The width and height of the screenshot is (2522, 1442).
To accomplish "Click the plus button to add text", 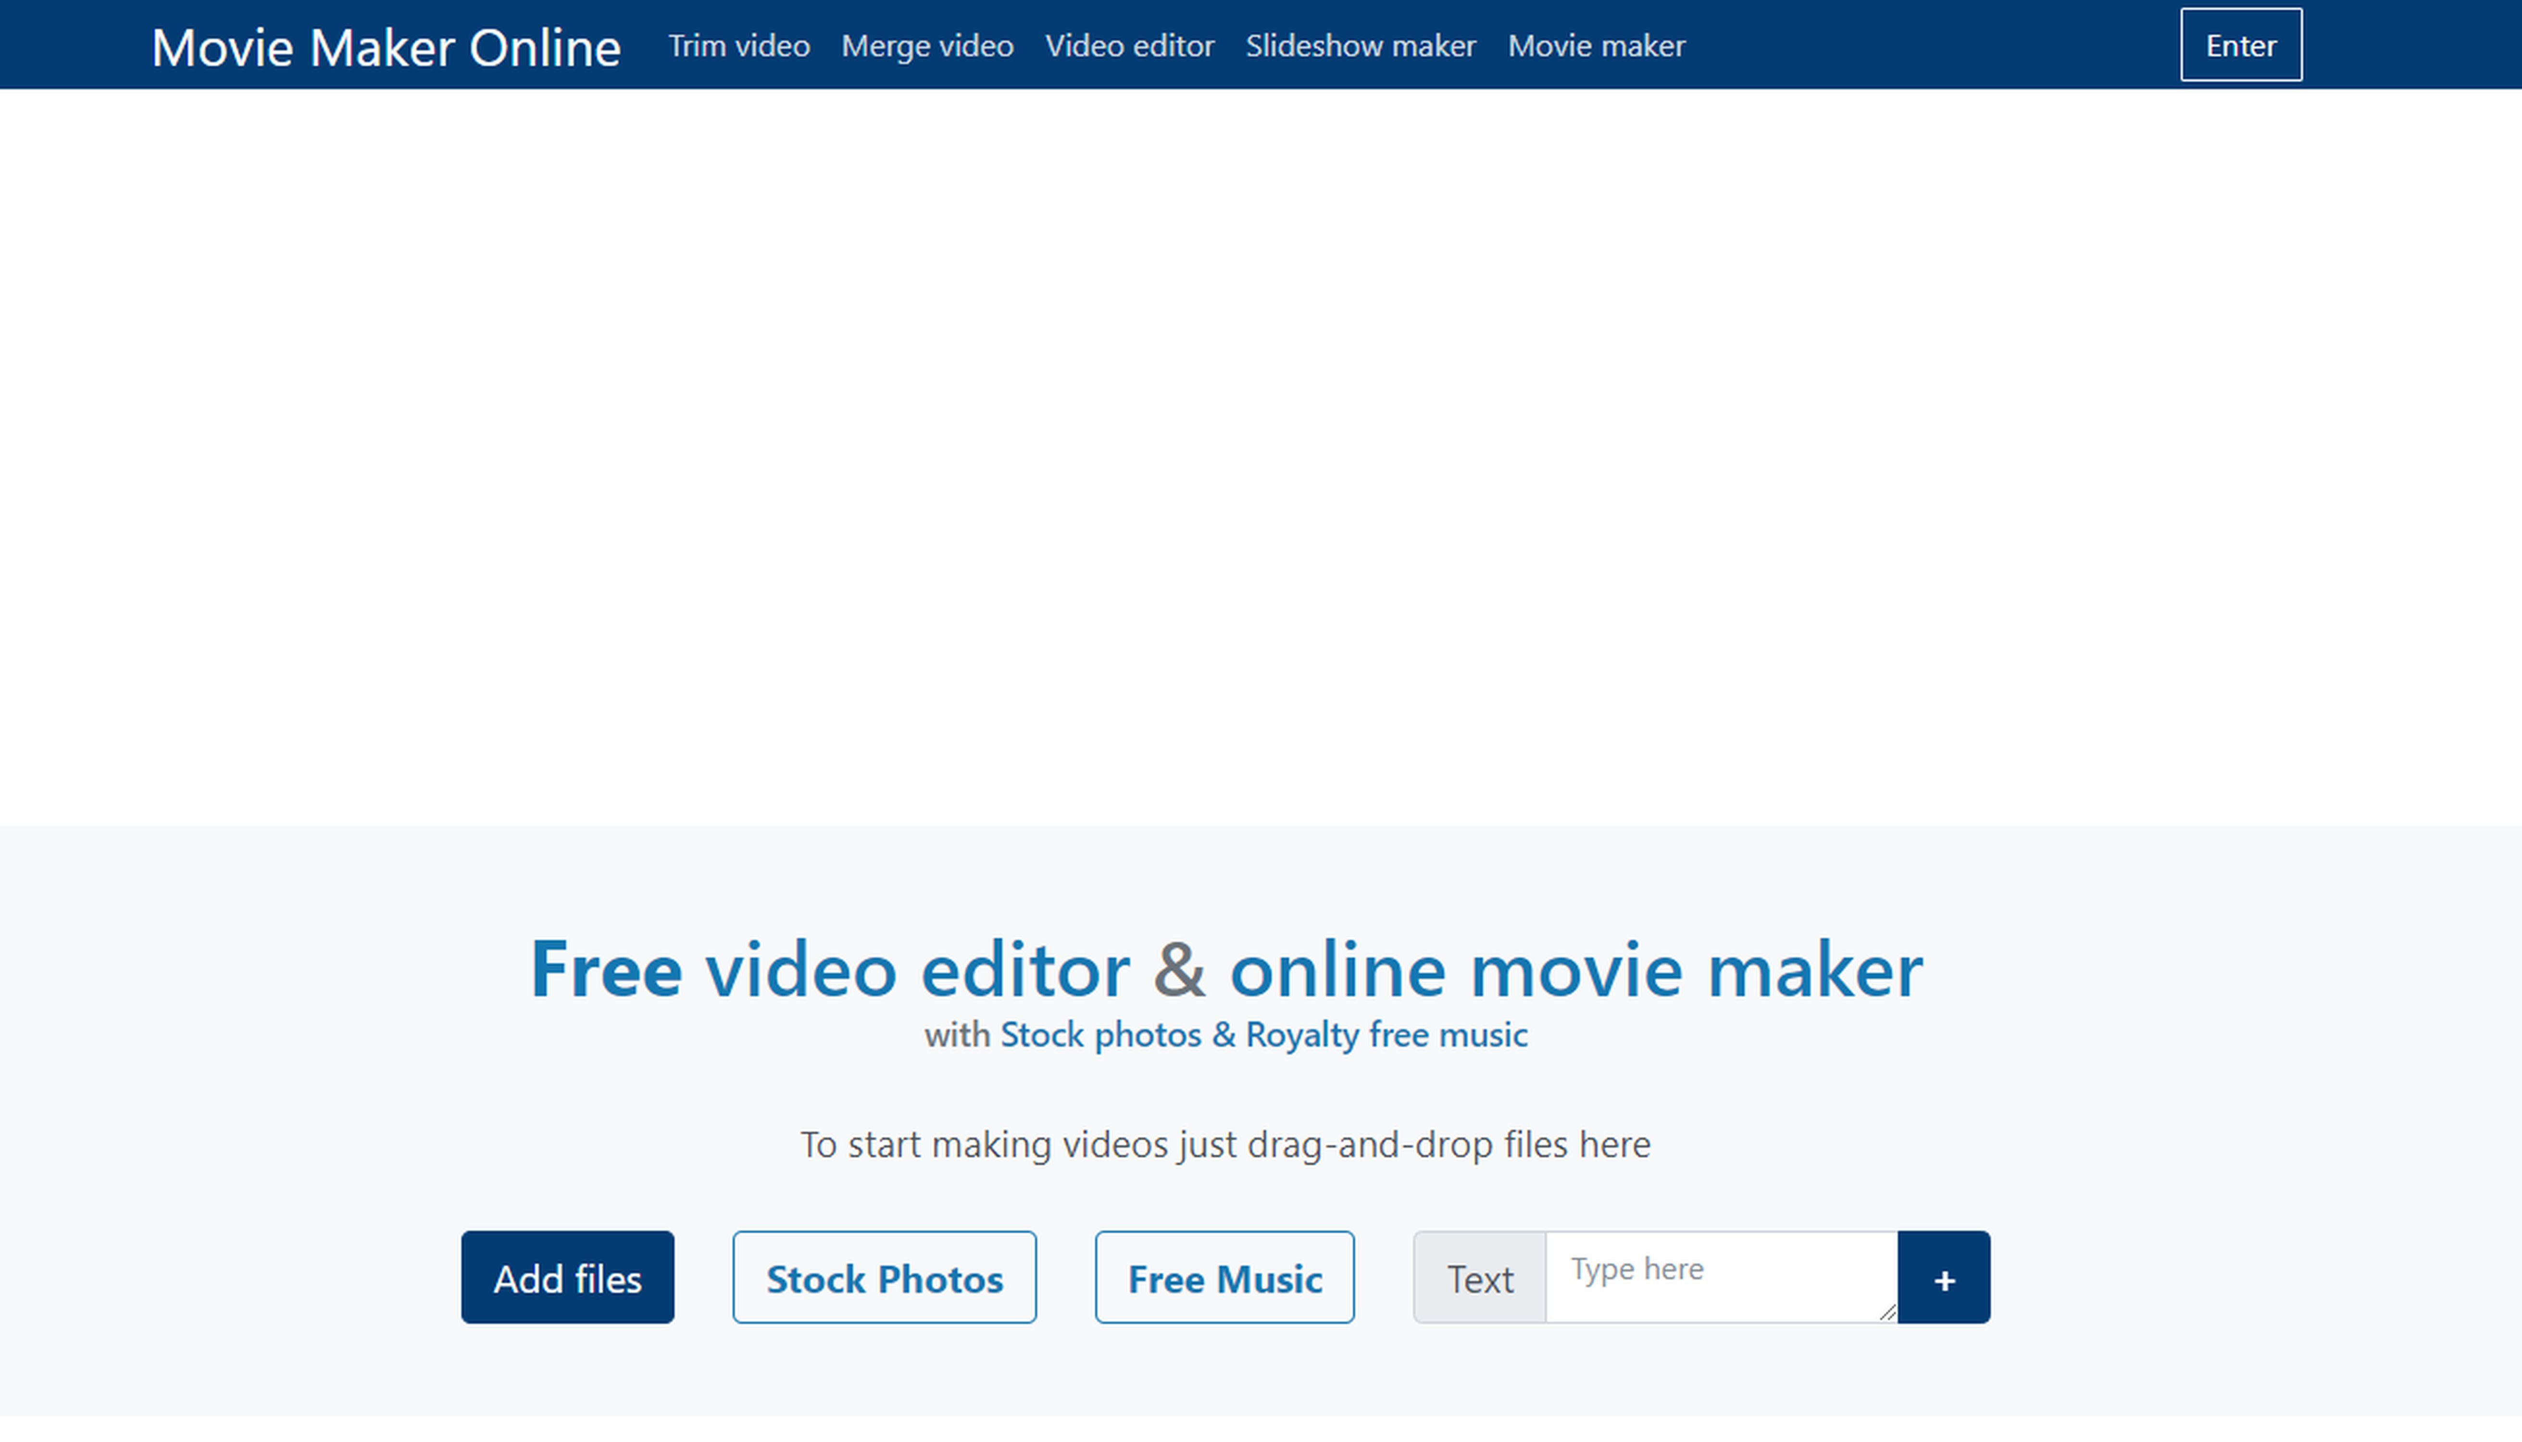I will click(1943, 1279).
